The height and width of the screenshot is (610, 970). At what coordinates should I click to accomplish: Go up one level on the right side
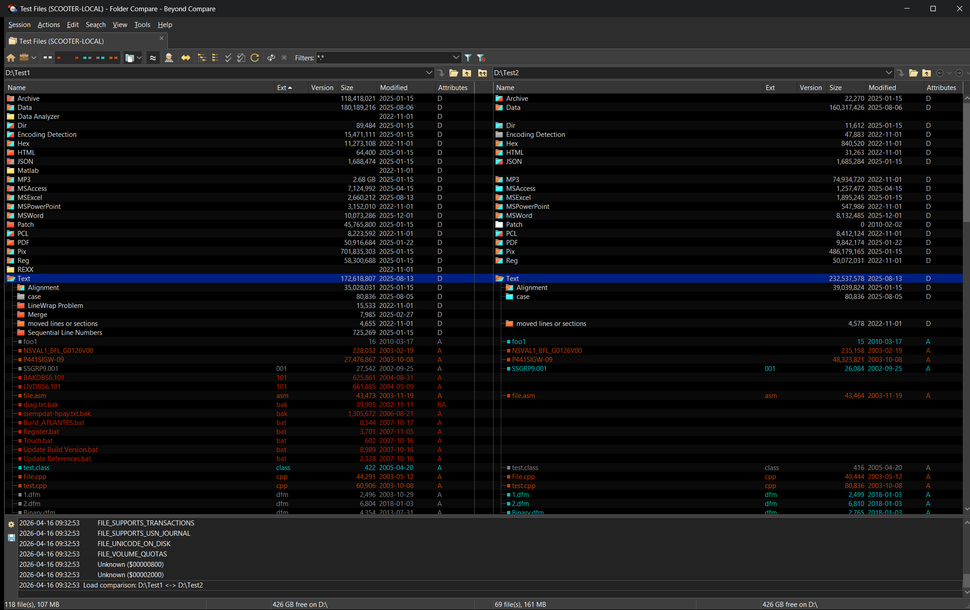coord(926,73)
